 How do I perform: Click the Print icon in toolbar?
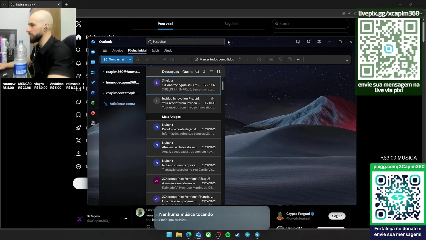[x=271, y=59]
